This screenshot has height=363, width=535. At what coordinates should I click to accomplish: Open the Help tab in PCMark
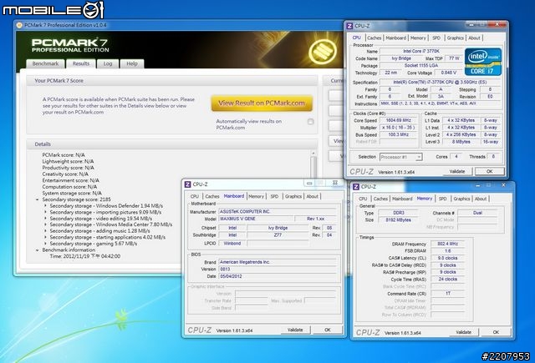(x=132, y=63)
